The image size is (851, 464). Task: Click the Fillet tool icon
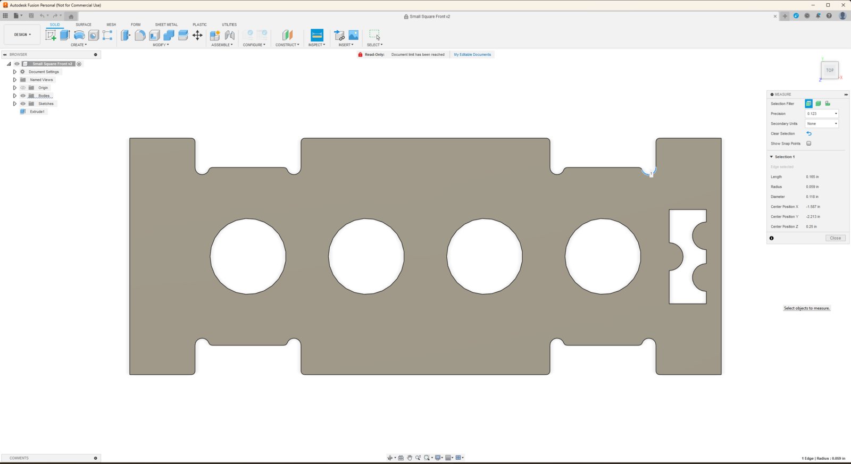[x=140, y=35]
